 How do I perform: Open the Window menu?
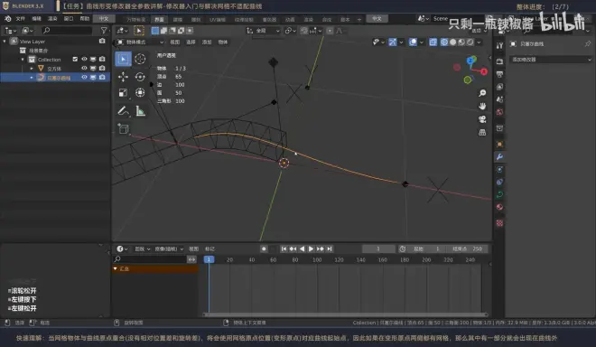pyautogui.click(x=69, y=19)
